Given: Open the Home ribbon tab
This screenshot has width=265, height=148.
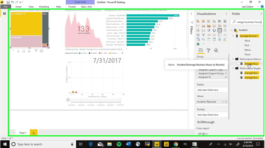Looking at the screenshot, I should [x=19, y=7].
